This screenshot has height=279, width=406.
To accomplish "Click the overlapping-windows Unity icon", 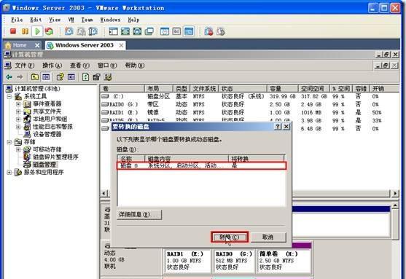I will tap(149, 31).
